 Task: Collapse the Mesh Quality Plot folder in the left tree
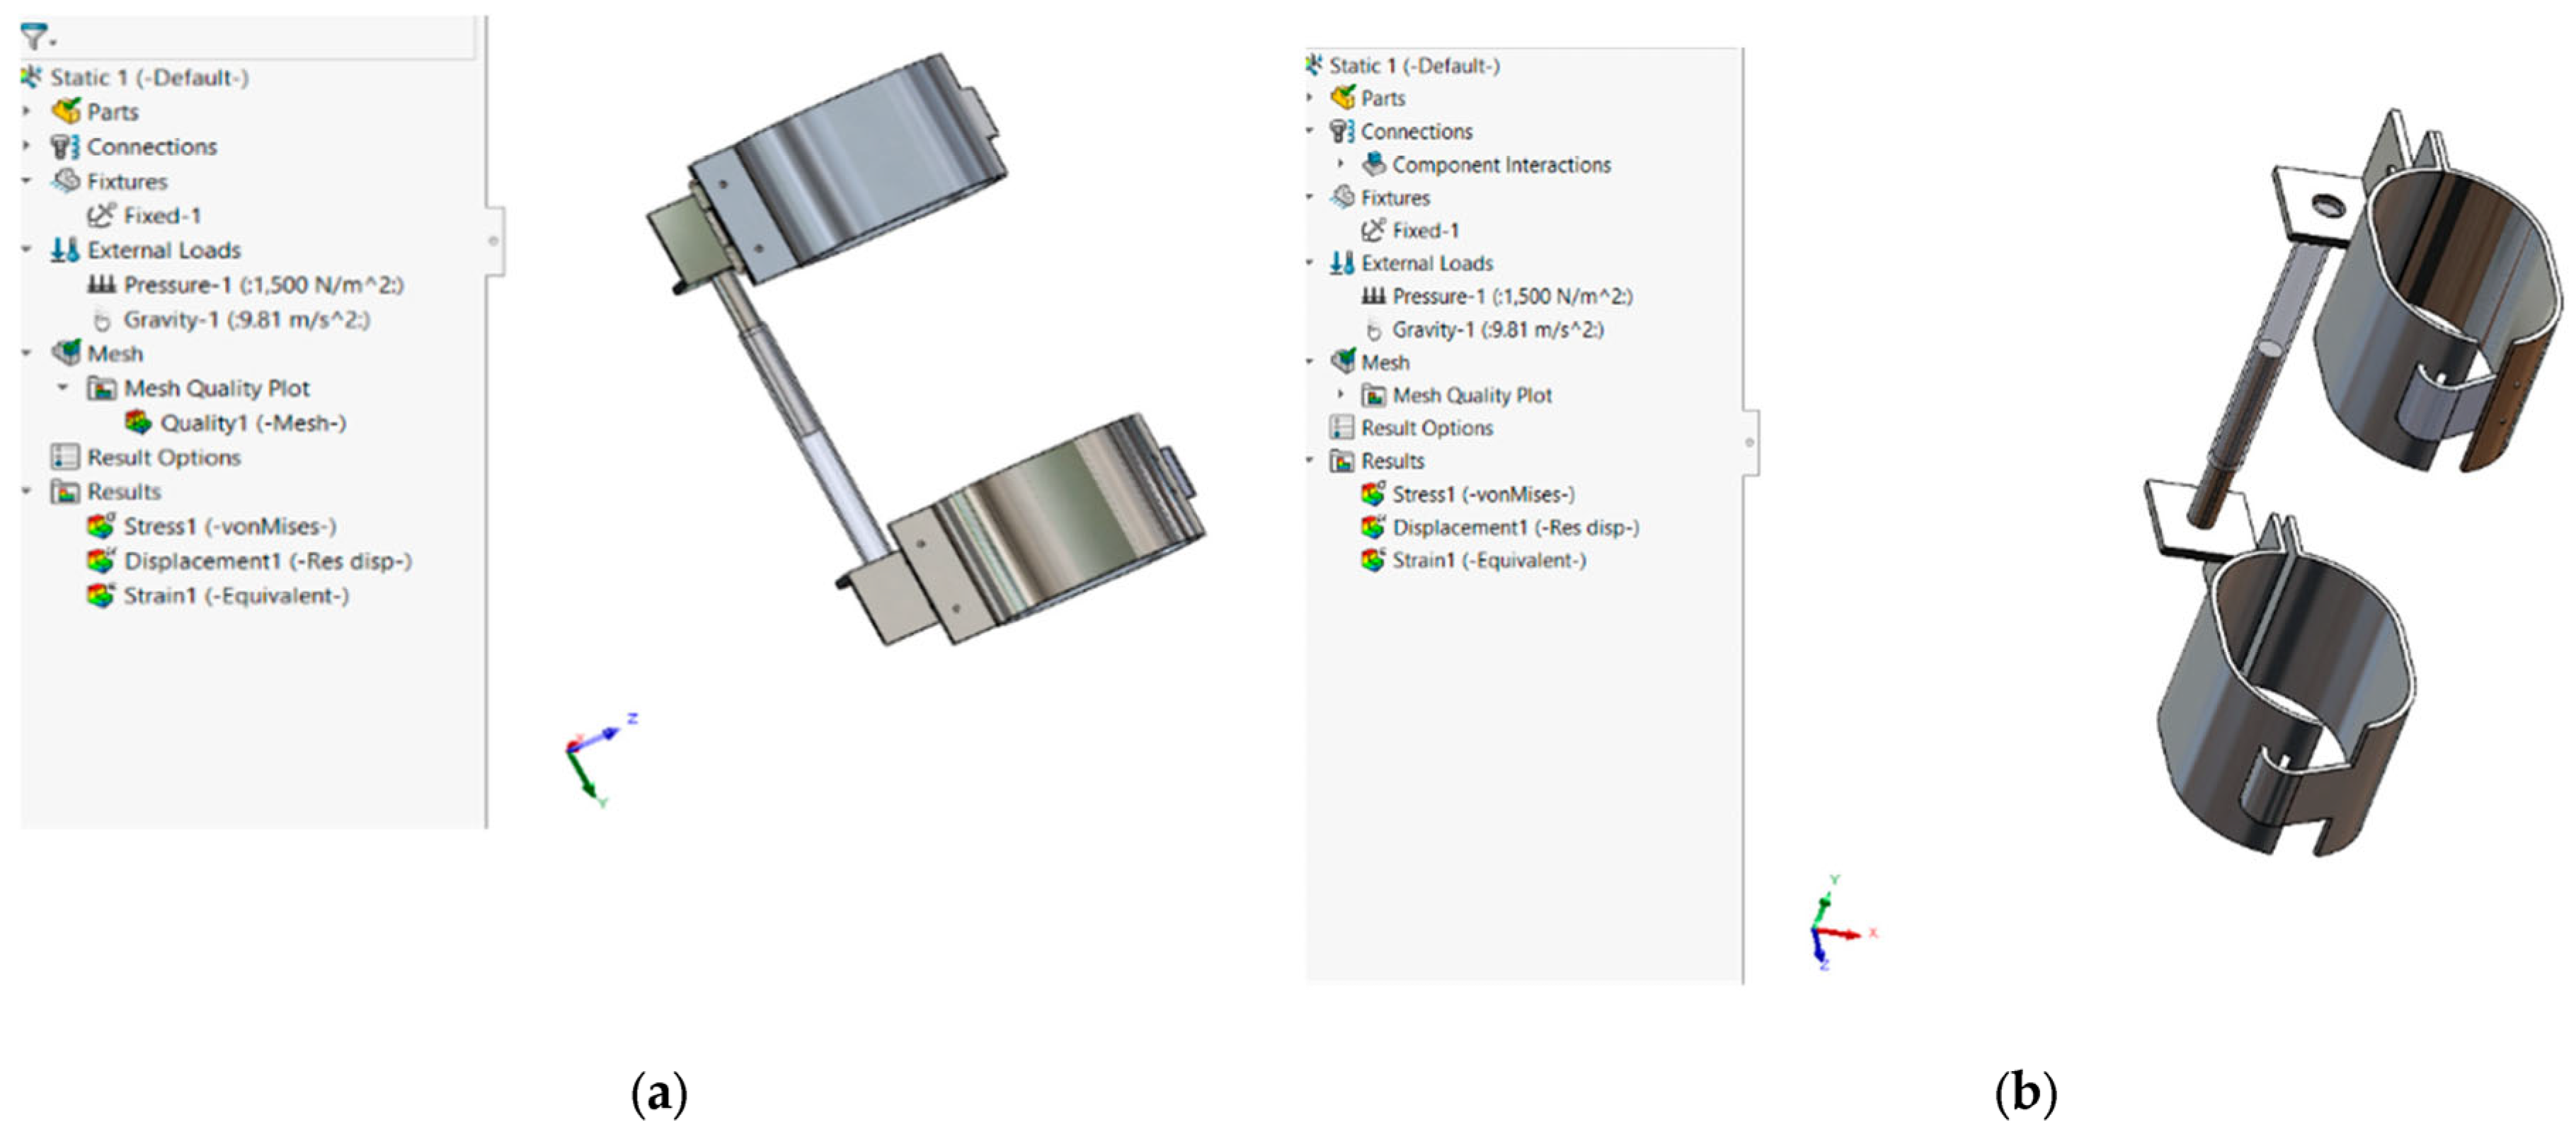tap(63, 387)
